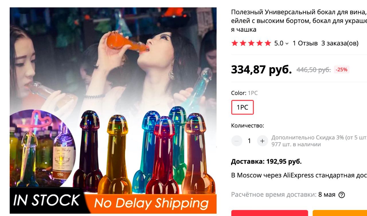Increase quantity with the plus button
The width and height of the screenshot is (367, 216).
(262, 141)
